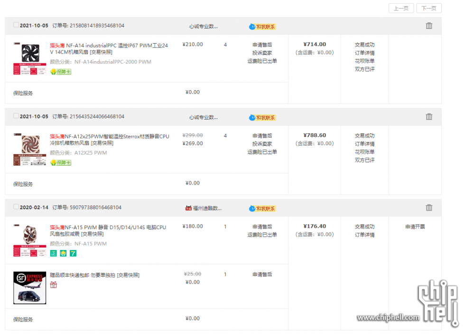Open second 心诚专业数... shop link
Screen dimensions: 465x334
click(204, 118)
